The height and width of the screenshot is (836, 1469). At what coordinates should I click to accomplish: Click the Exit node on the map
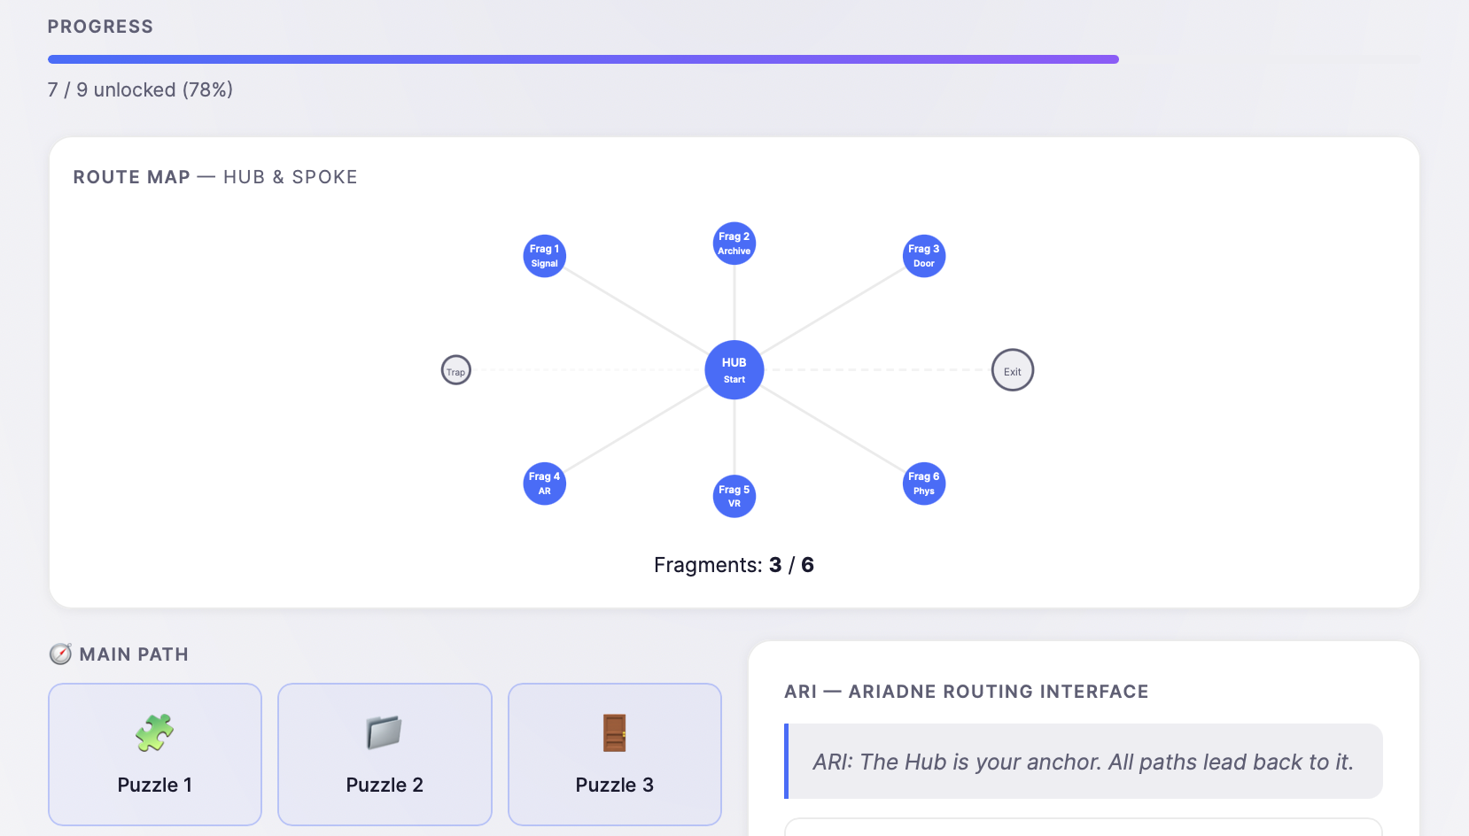click(1012, 370)
